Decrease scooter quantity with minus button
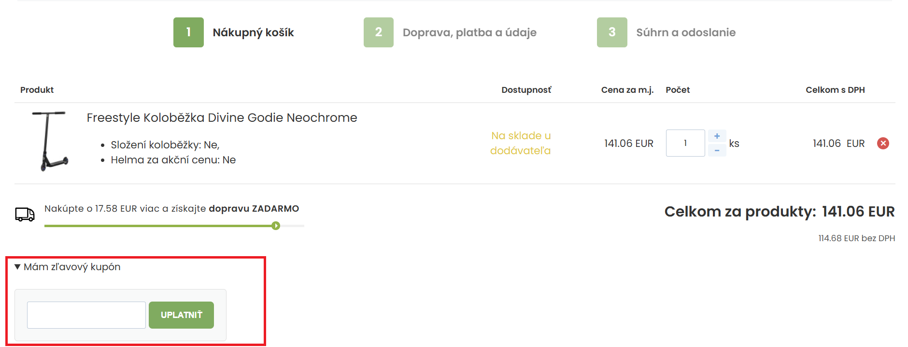The image size is (908, 347). click(717, 150)
